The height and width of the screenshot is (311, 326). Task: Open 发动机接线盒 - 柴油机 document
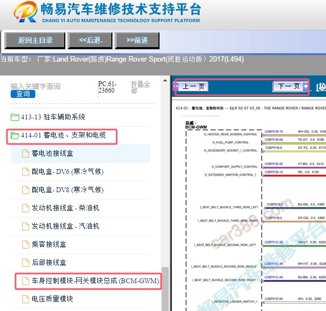click(x=65, y=208)
